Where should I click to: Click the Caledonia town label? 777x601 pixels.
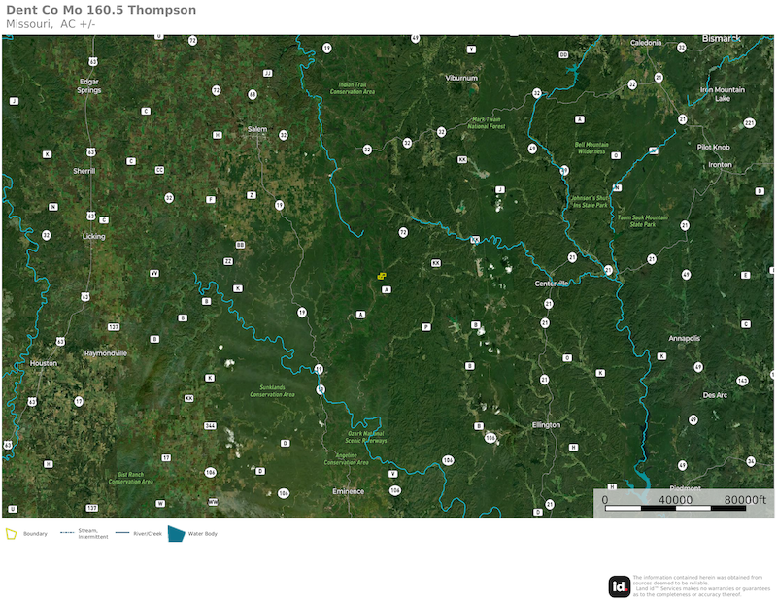coord(646,43)
